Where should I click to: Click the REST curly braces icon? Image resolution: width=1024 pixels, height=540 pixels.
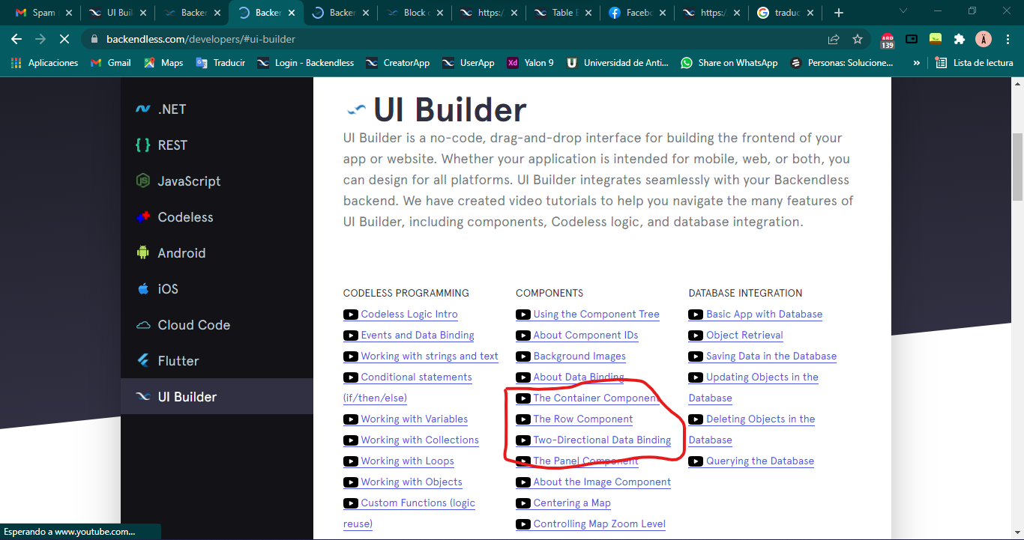143,145
